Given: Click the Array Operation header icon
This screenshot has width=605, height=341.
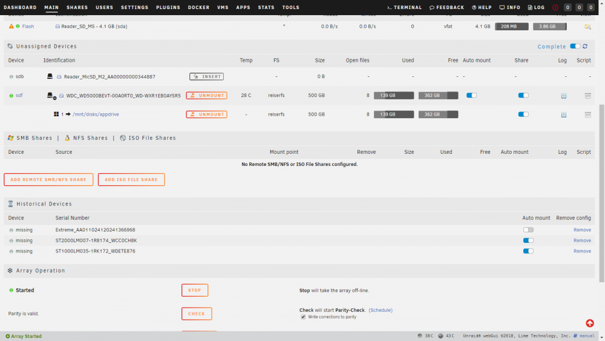Looking at the screenshot, I should coord(10,270).
